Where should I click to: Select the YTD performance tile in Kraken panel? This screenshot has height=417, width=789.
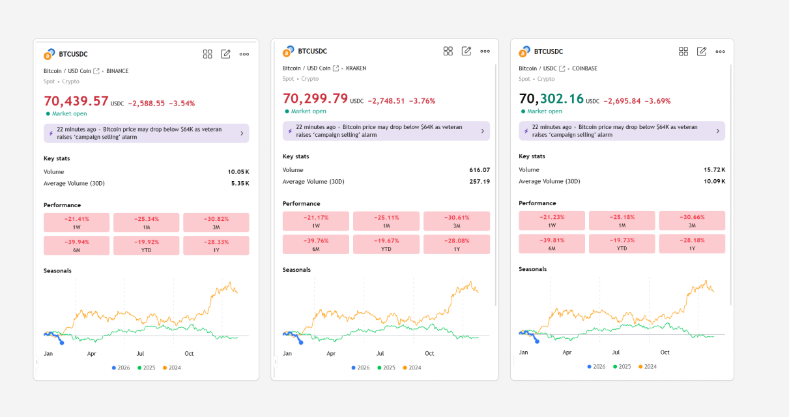(386, 244)
